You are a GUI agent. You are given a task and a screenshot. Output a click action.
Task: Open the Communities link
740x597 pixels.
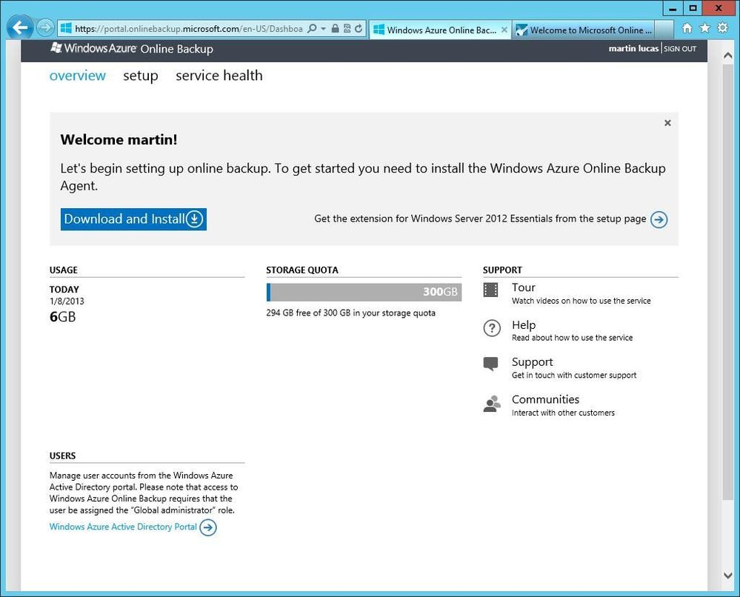tap(546, 399)
